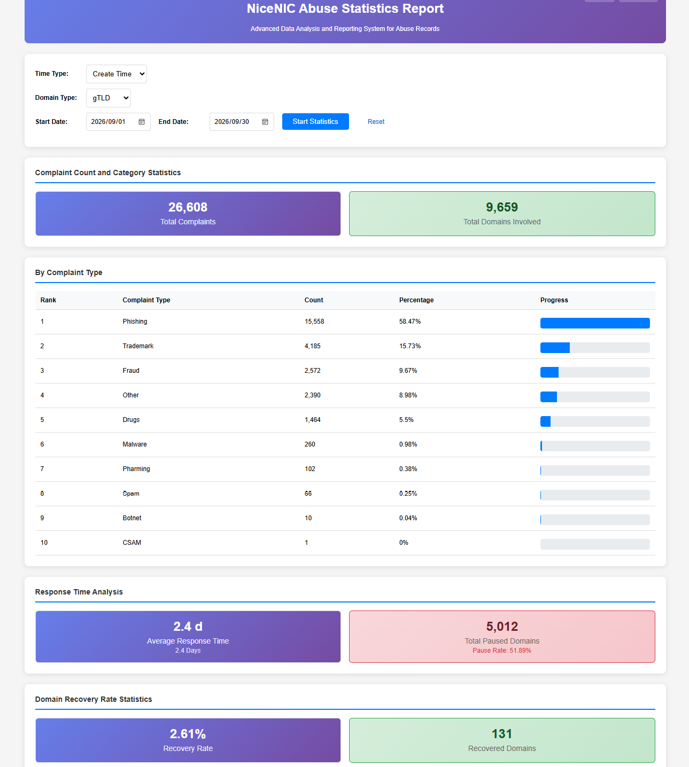The image size is (689, 767).
Task: Open the Domain Type dropdown showing gTLD
Action: coord(109,98)
